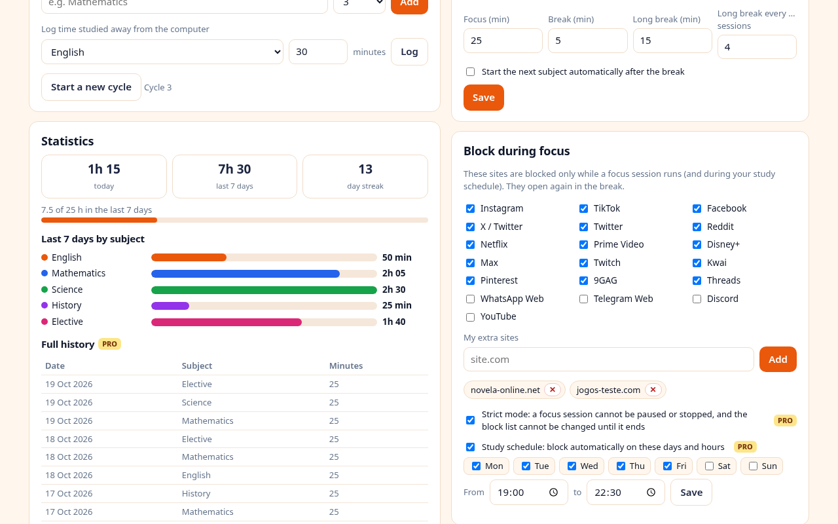Start a new cycle

[91, 87]
